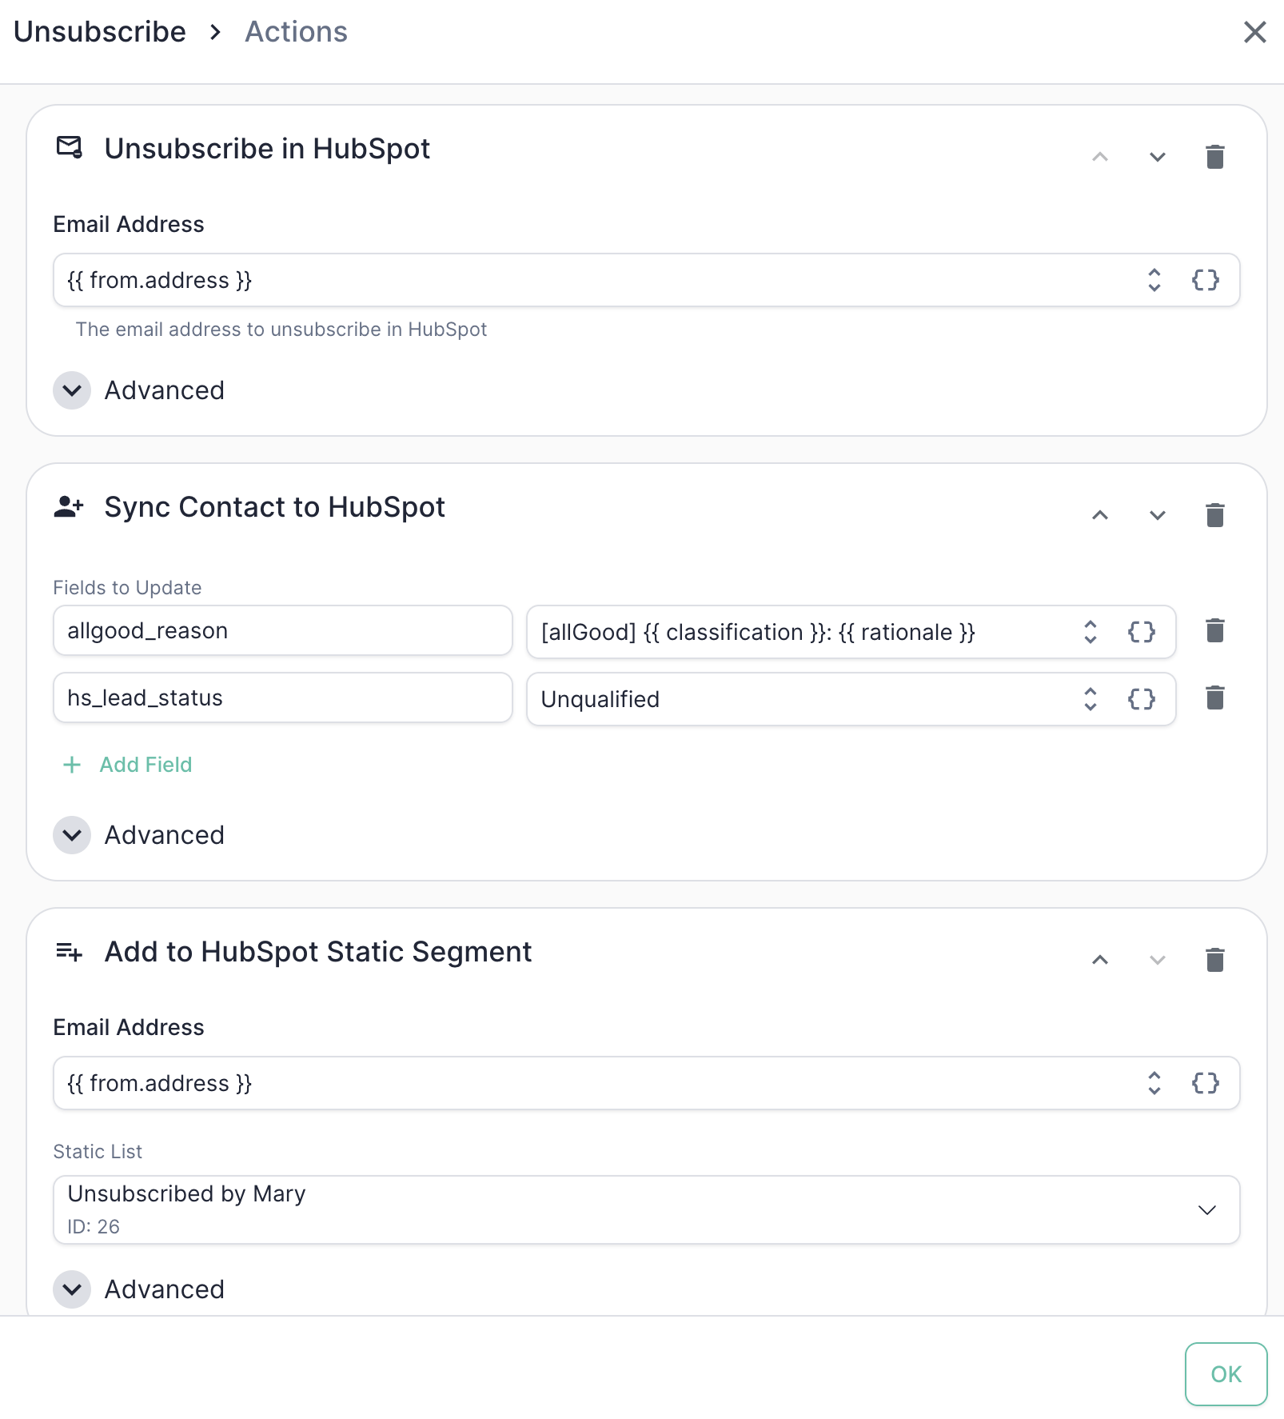Screen dimensions: 1284x1419
Task: Insert variable into Static Segment email
Action: coord(1205,1083)
